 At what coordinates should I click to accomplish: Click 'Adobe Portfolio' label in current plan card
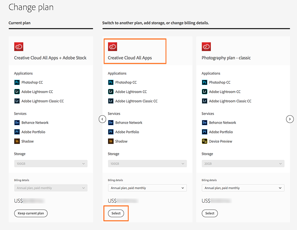click(x=33, y=132)
